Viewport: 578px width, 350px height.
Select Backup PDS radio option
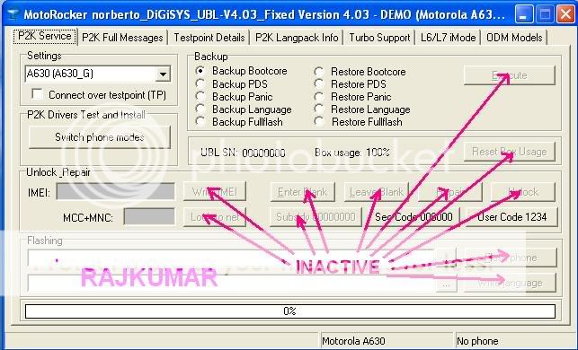coord(200,84)
